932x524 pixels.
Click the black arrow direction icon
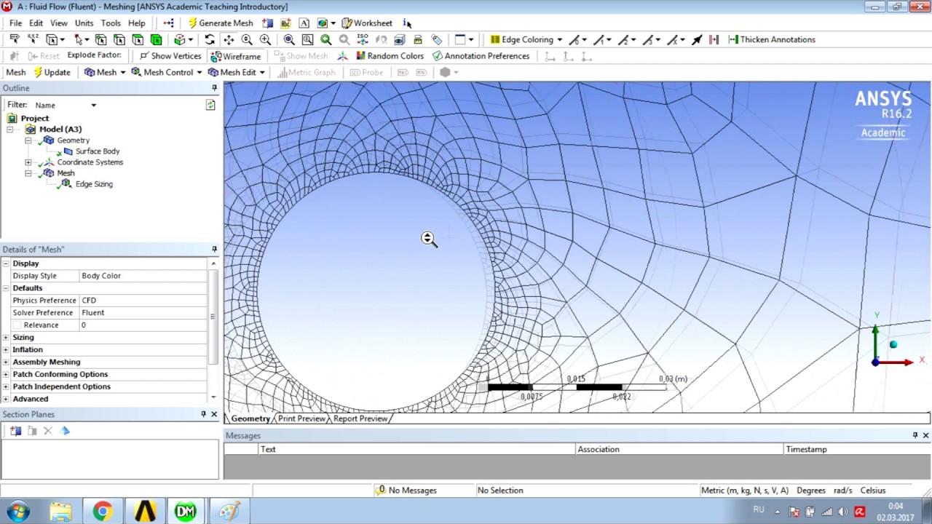697,39
